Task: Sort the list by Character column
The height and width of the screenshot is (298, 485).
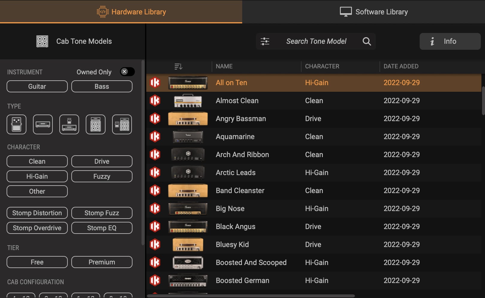Action: click(322, 66)
